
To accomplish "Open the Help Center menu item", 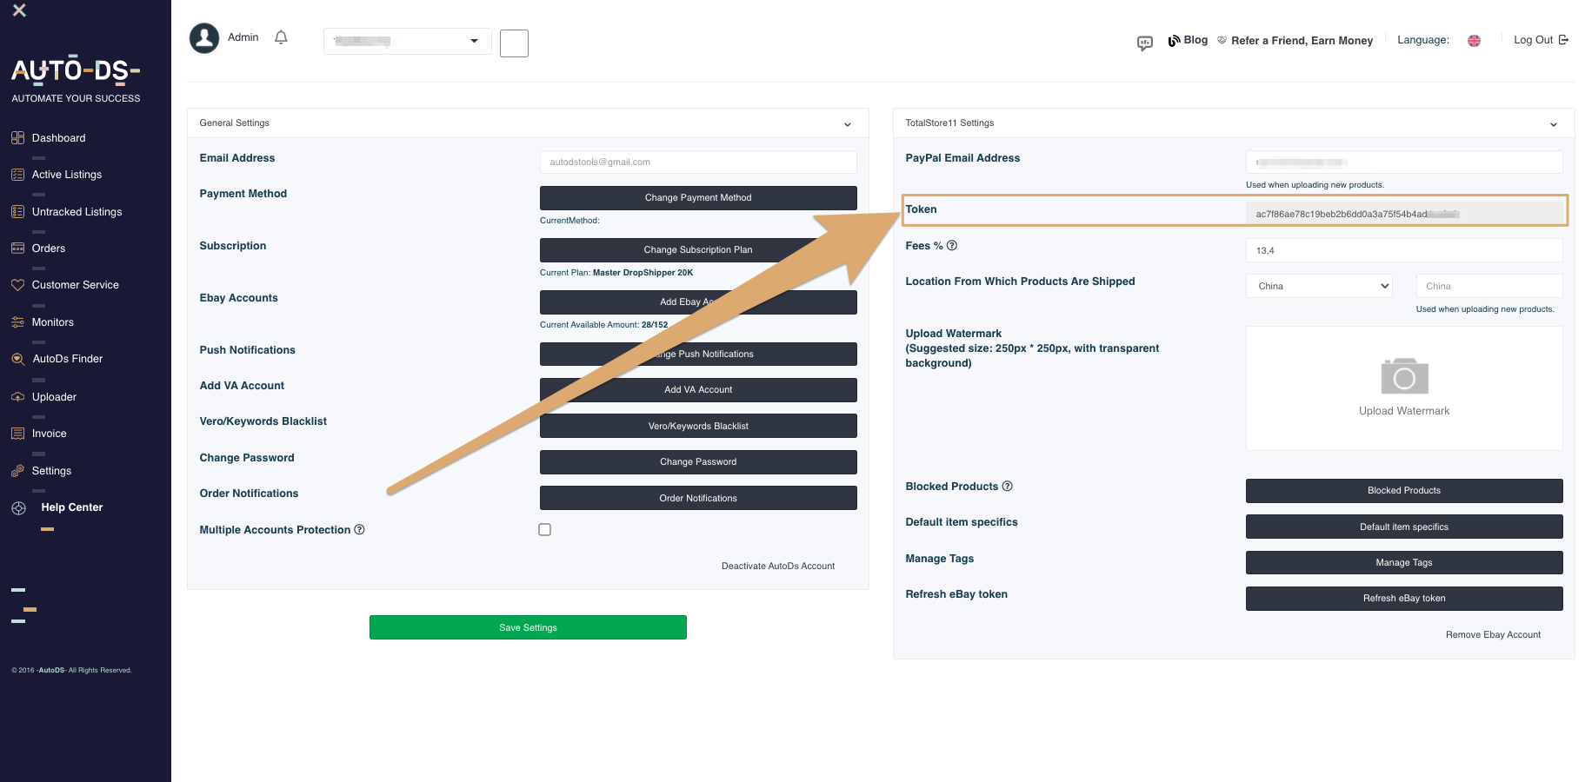I will click(72, 507).
